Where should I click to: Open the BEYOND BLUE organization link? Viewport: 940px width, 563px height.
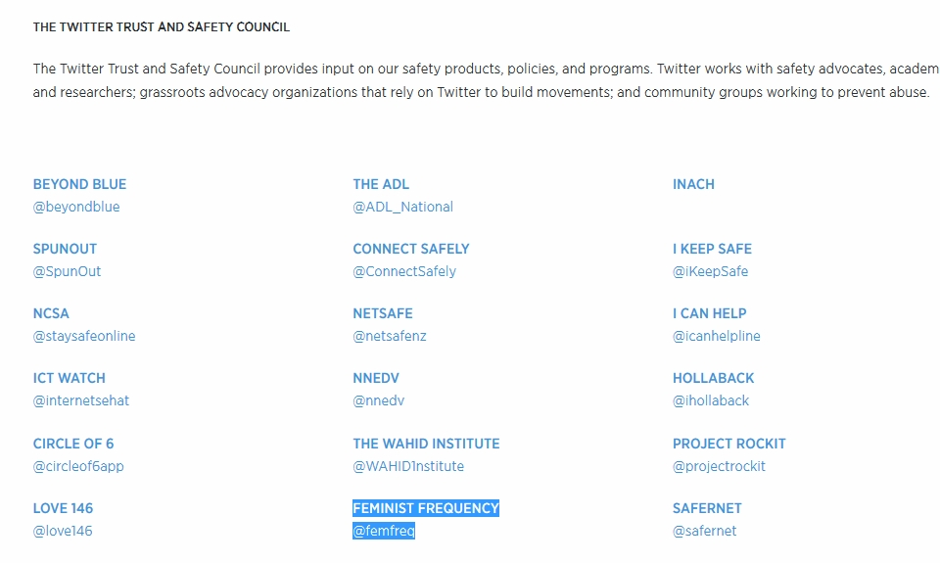point(79,184)
